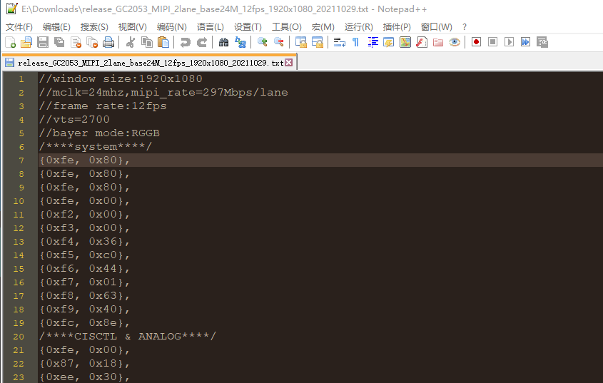Image resolution: width=603 pixels, height=383 pixels.
Task: Toggle word wrap in the toolbar
Action: [339, 42]
